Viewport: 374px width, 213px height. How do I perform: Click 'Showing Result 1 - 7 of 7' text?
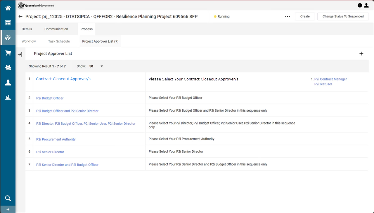tap(47, 66)
